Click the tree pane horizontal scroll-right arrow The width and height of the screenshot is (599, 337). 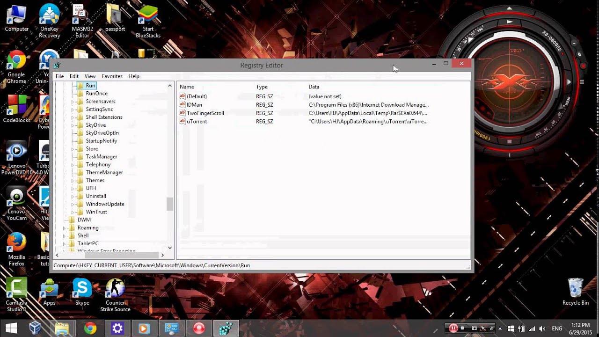(x=162, y=255)
